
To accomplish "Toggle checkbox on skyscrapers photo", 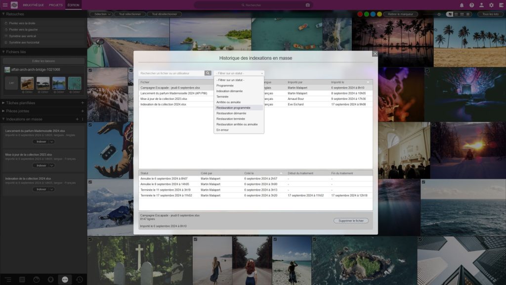I will [420, 239].
